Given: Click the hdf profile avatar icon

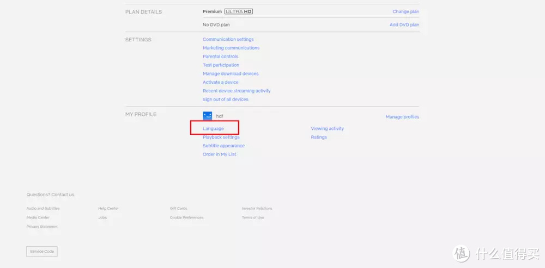Looking at the screenshot, I should point(208,116).
